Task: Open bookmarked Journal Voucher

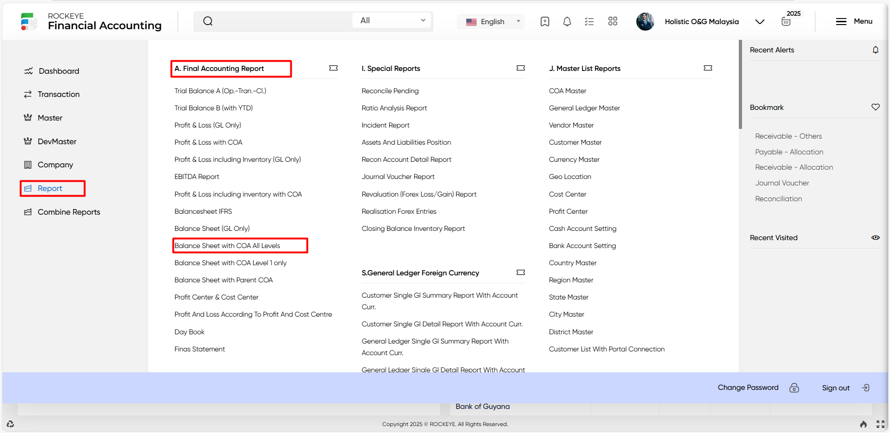Action: [782, 183]
